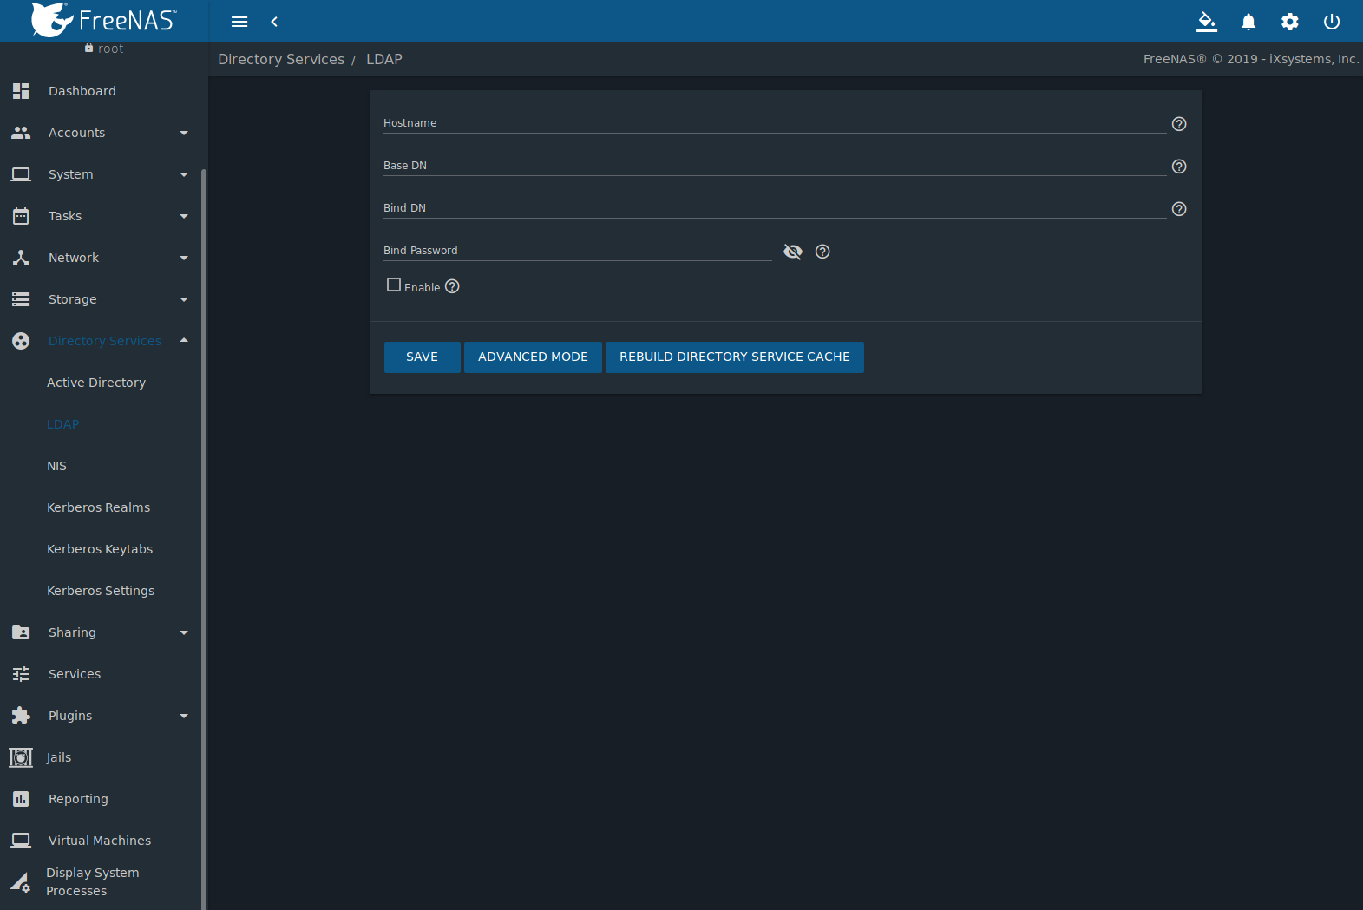This screenshot has width=1363, height=910.
Task: Open the theme paint bucket icon
Action: coord(1207,22)
